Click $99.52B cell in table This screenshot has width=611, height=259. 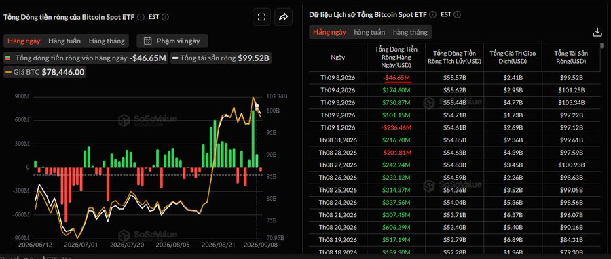click(572, 78)
